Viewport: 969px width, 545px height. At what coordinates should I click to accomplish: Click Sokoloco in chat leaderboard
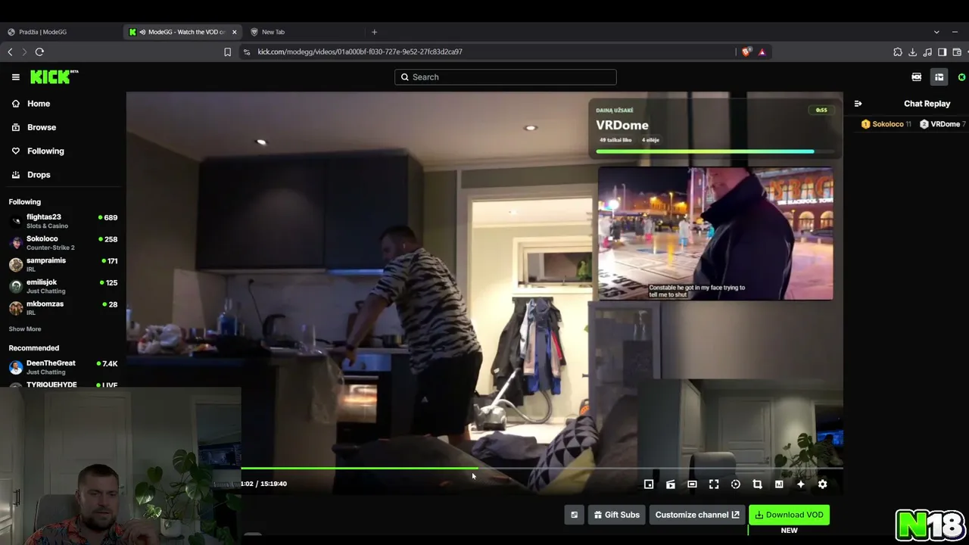click(886, 124)
